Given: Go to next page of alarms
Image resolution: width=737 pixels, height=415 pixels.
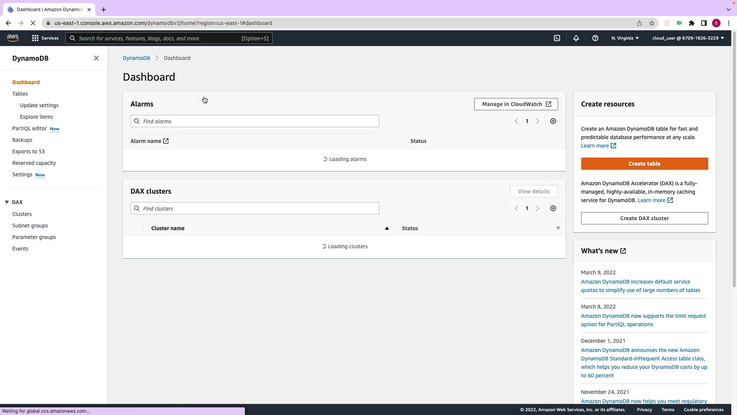Looking at the screenshot, I should tap(537, 121).
